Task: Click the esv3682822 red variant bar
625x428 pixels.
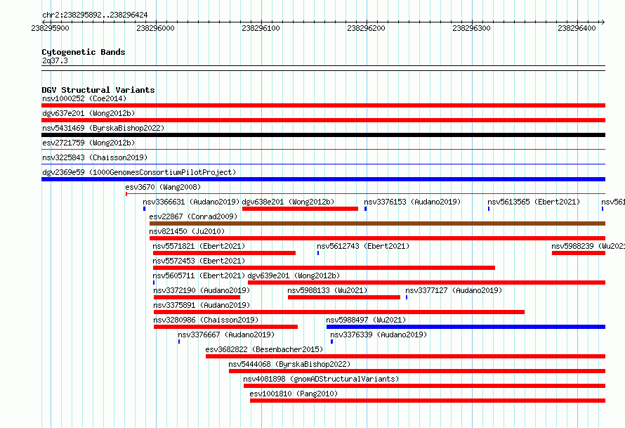Action: point(405,356)
